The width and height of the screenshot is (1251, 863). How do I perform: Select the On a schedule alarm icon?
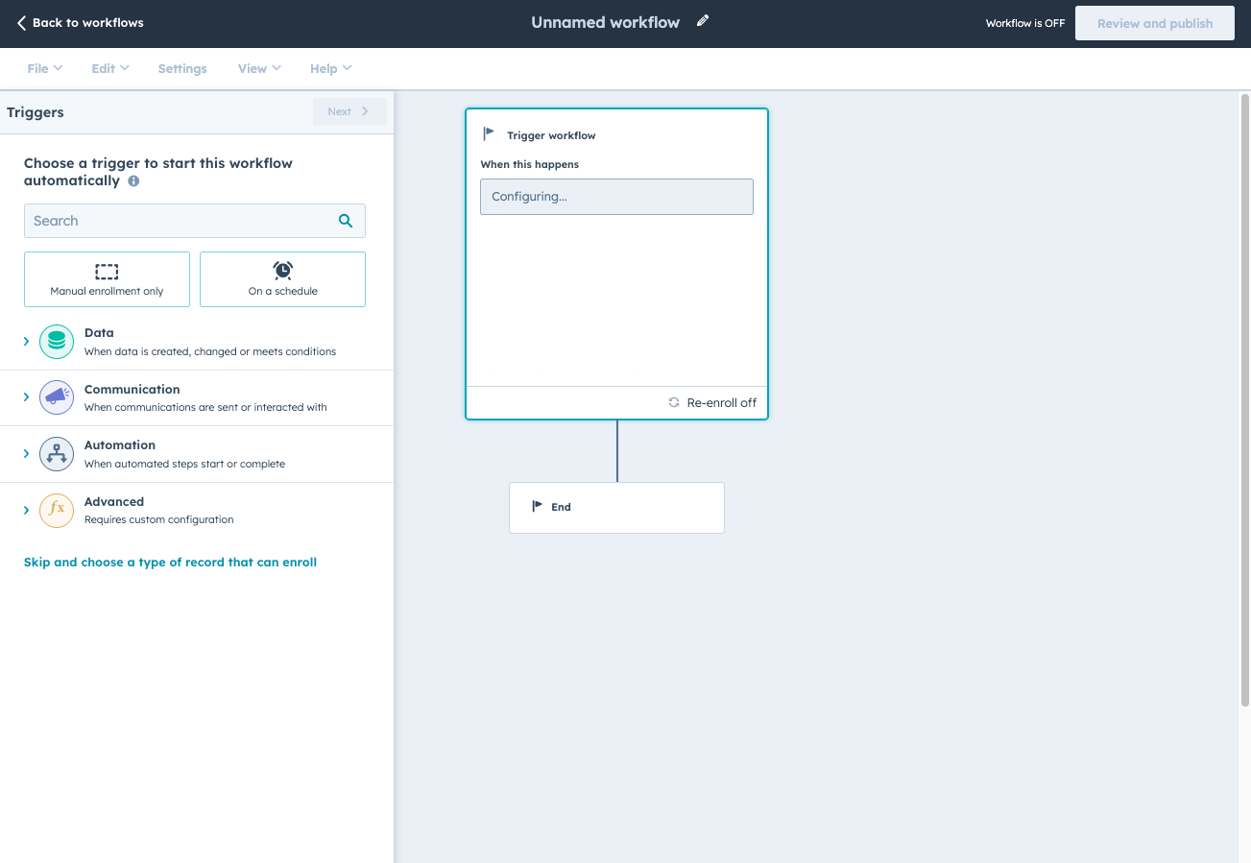click(281, 270)
